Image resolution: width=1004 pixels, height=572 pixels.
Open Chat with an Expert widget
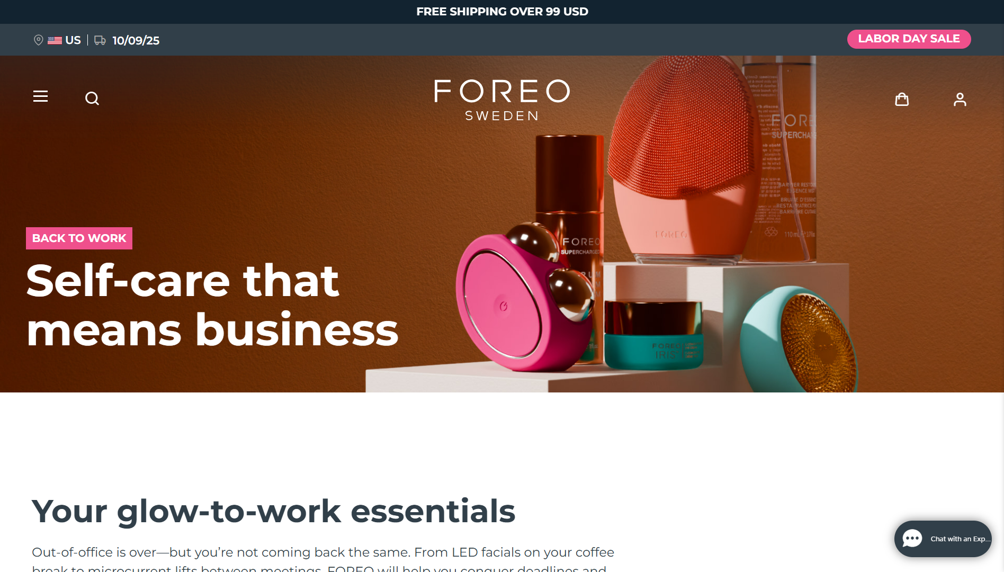(x=943, y=539)
